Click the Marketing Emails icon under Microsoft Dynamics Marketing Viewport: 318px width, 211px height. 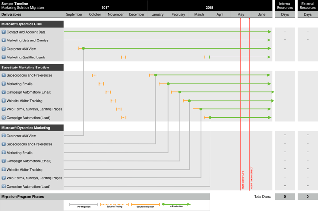[x=4, y=152]
